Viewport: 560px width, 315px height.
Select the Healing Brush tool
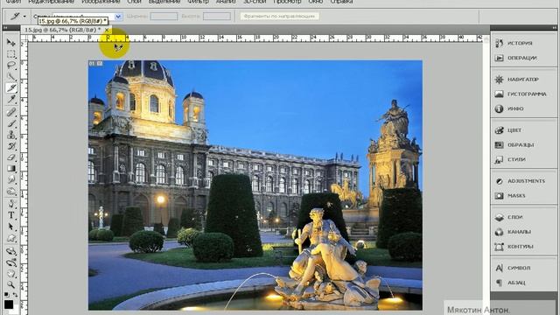pos(10,112)
